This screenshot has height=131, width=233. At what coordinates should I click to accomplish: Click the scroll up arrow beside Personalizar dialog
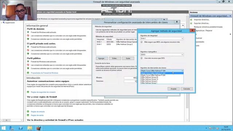[x=183, y=25]
